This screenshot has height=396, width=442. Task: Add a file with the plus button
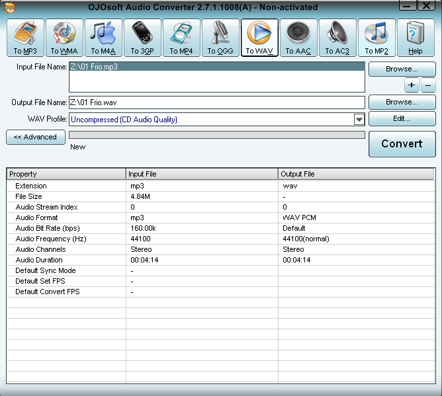coord(412,85)
